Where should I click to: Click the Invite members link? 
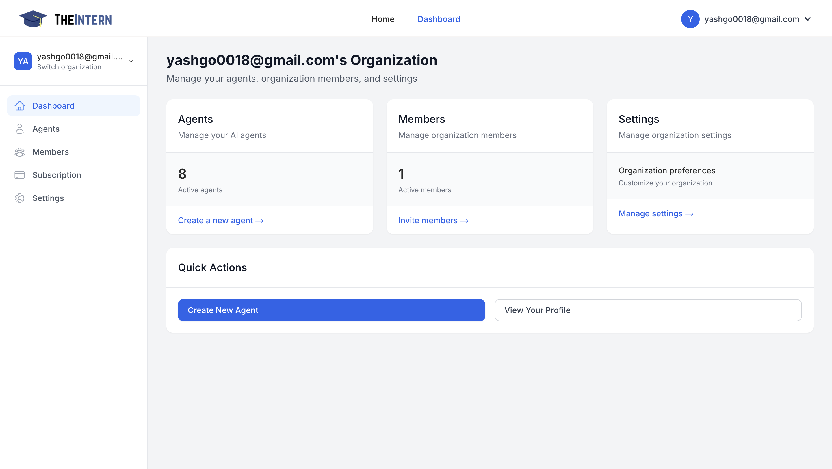click(433, 220)
